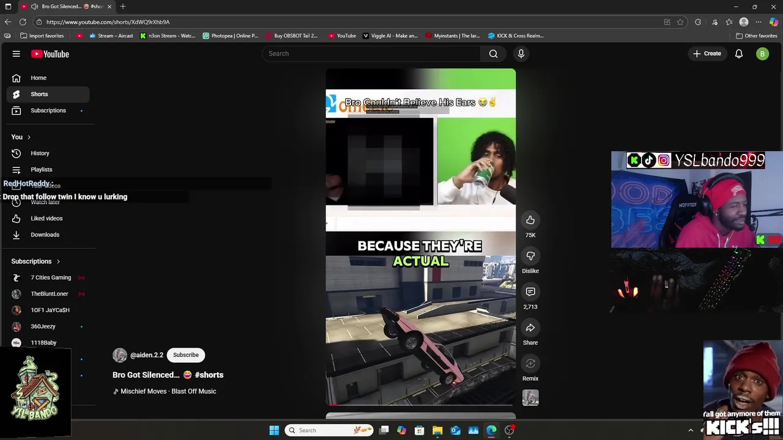The height and width of the screenshot is (440, 783).
Task: Open Viggle AI bookmark
Action: coord(390,35)
